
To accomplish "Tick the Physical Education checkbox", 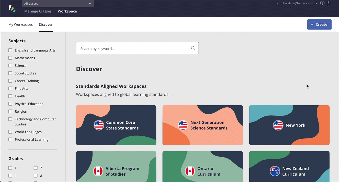I will (10, 104).
